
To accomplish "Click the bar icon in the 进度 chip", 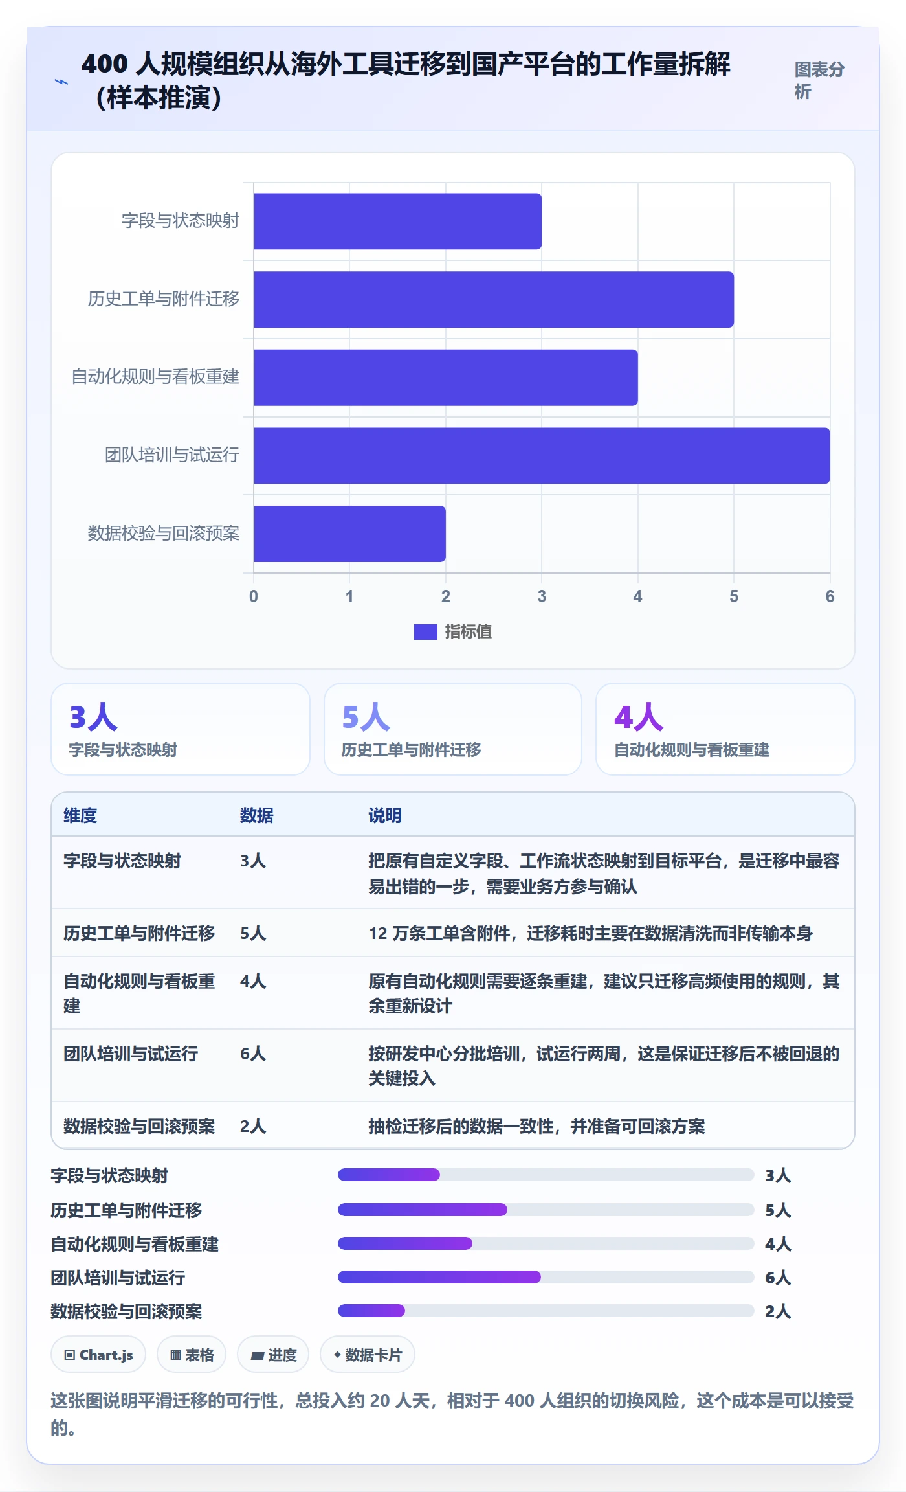I will pyautogui.click(x=258, y=1355).
